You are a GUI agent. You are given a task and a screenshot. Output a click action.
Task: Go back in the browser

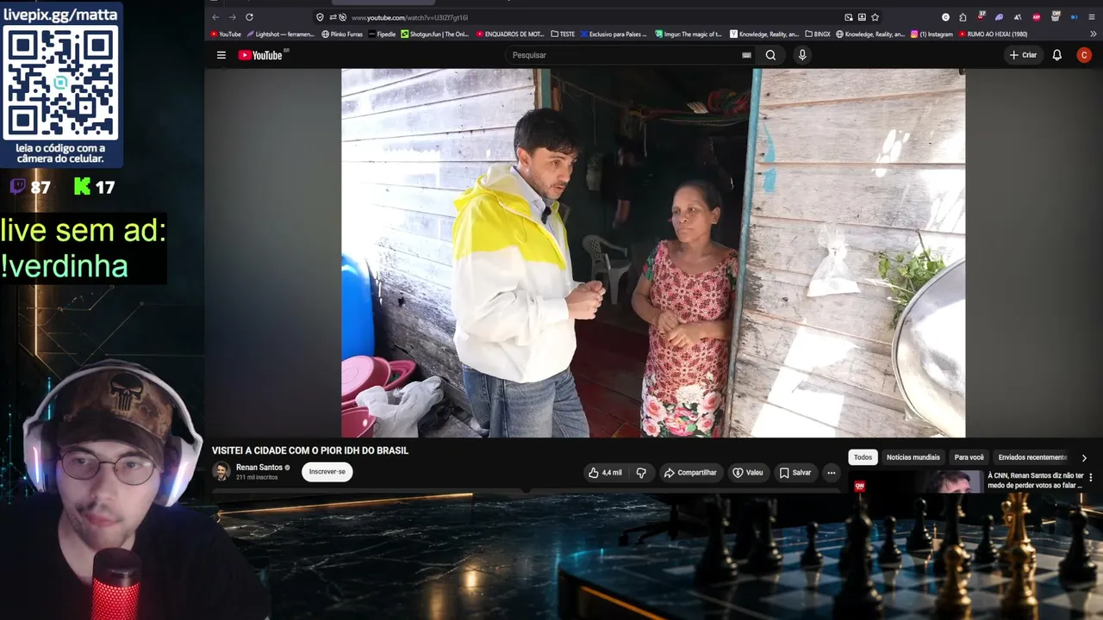click(215, 17)
